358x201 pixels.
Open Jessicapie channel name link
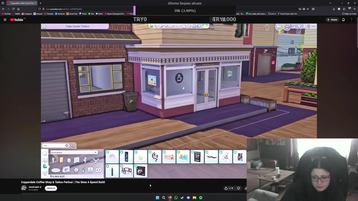click(x=34, y=187)
